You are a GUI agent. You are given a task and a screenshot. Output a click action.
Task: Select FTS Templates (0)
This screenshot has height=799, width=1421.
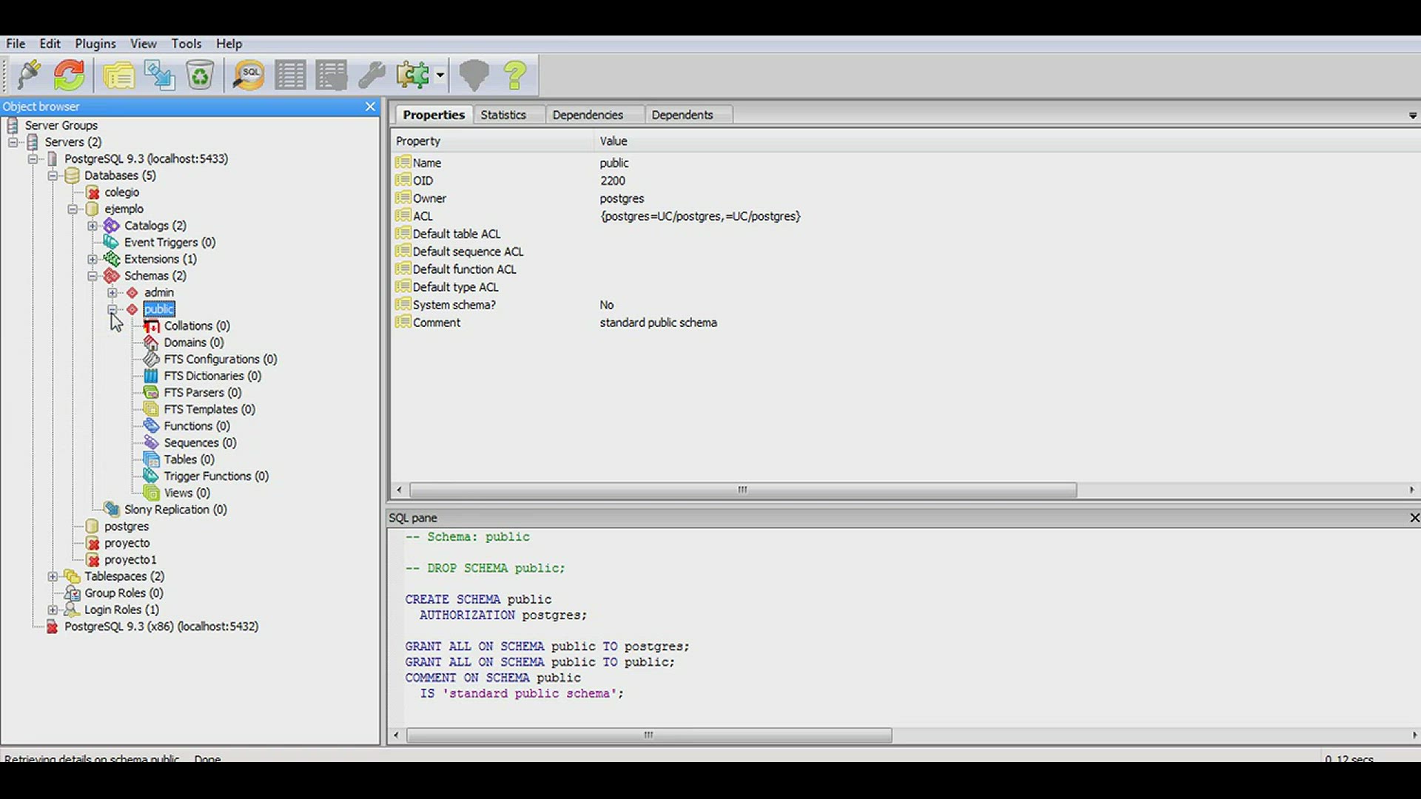(209, 409)
